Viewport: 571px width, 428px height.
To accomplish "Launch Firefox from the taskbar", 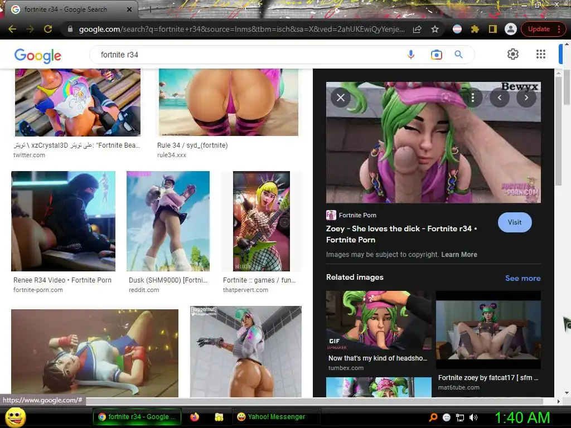I will point(195,417).
